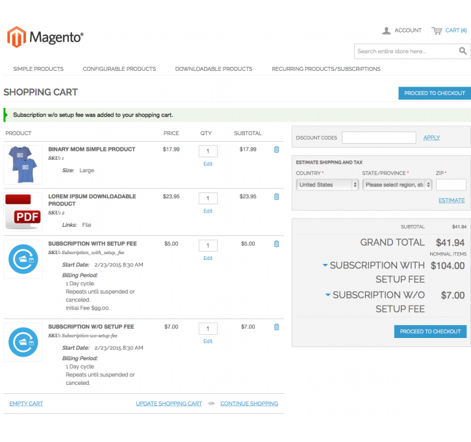471x442 pixels.
Task: Open the Binary Mom t-shirt thumbnail
Action: click(x=23, y=164)
